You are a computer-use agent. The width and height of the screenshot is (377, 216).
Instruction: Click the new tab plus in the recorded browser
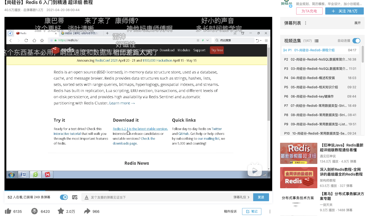107,33
